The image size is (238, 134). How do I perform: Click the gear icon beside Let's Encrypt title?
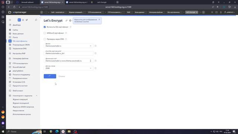pos(70,20)
